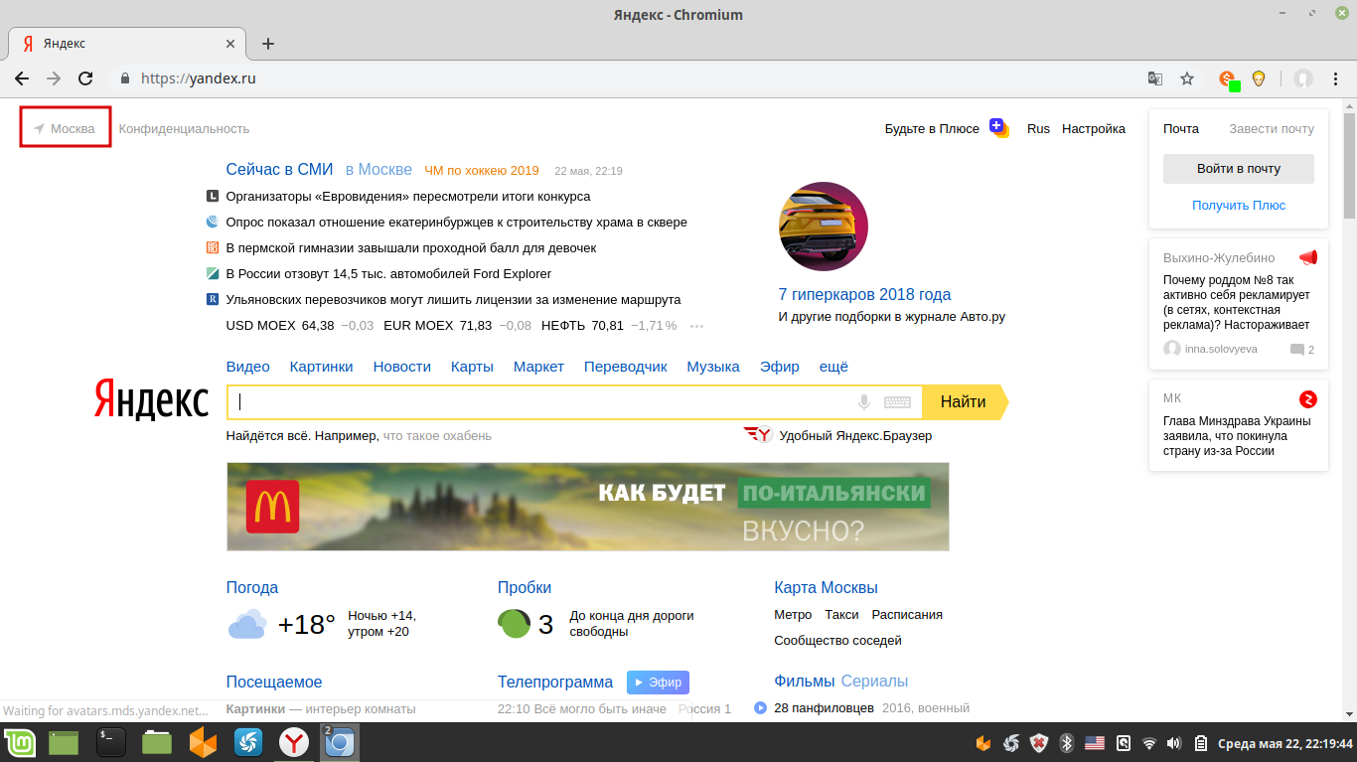Click inside the Yandex search field

[x=546, y=401]
